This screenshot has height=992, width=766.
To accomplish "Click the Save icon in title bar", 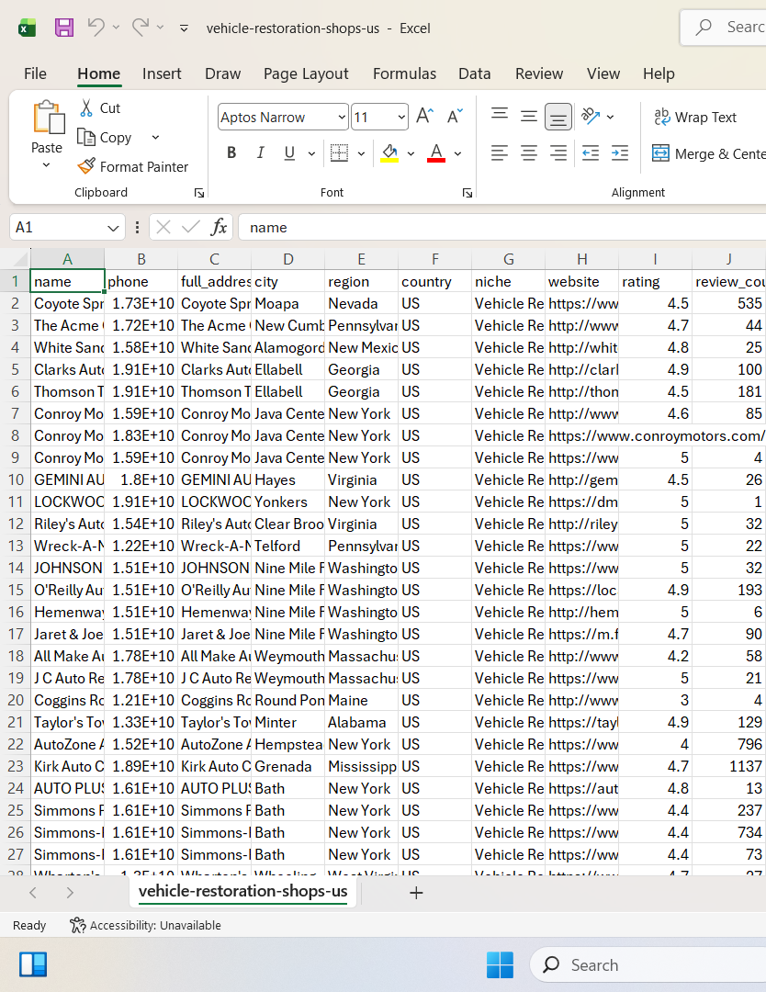I will tap(64, 28).
